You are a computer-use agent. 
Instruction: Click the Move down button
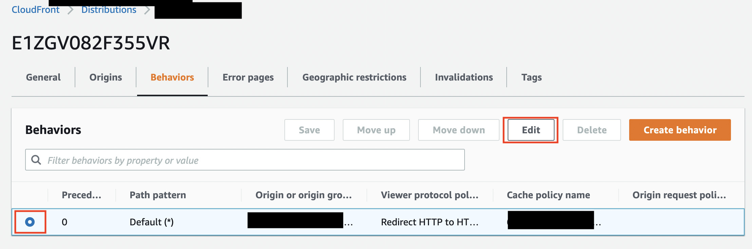pos(458,130)
